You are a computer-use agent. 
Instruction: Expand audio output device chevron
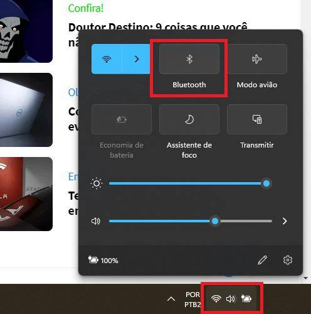285,221
